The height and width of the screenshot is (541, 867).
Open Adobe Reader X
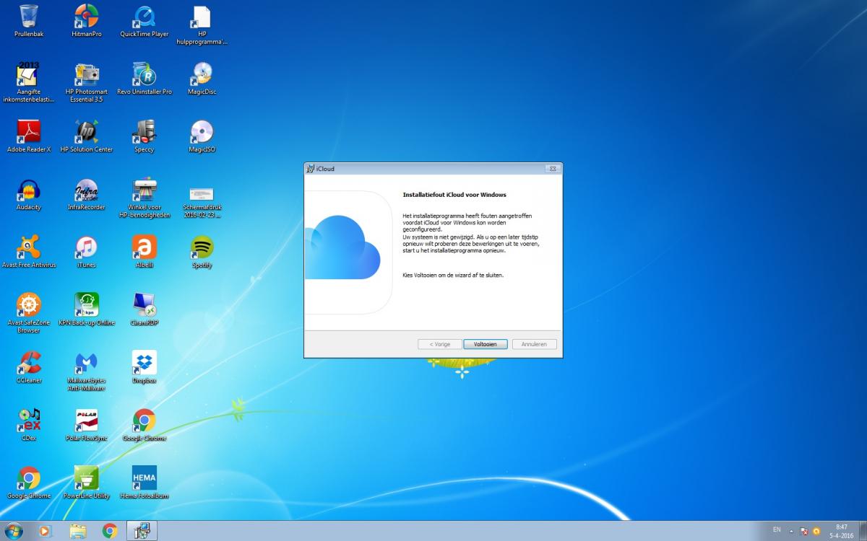[x=29, y=136]
